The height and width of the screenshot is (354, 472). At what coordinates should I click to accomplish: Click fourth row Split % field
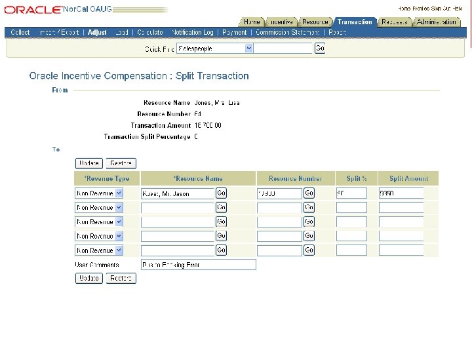(351, 236)
